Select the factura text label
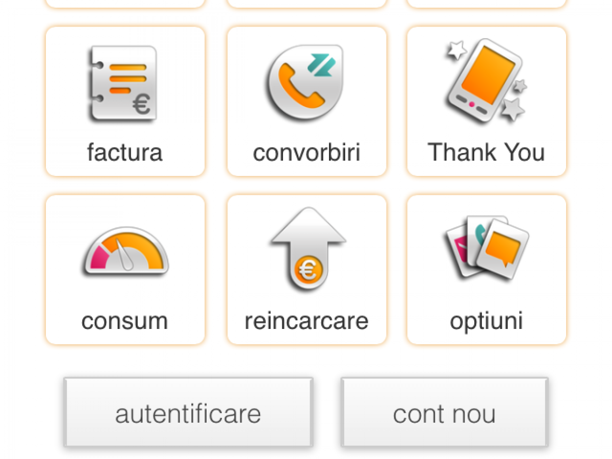612x459 pixels. coord(124,152)
